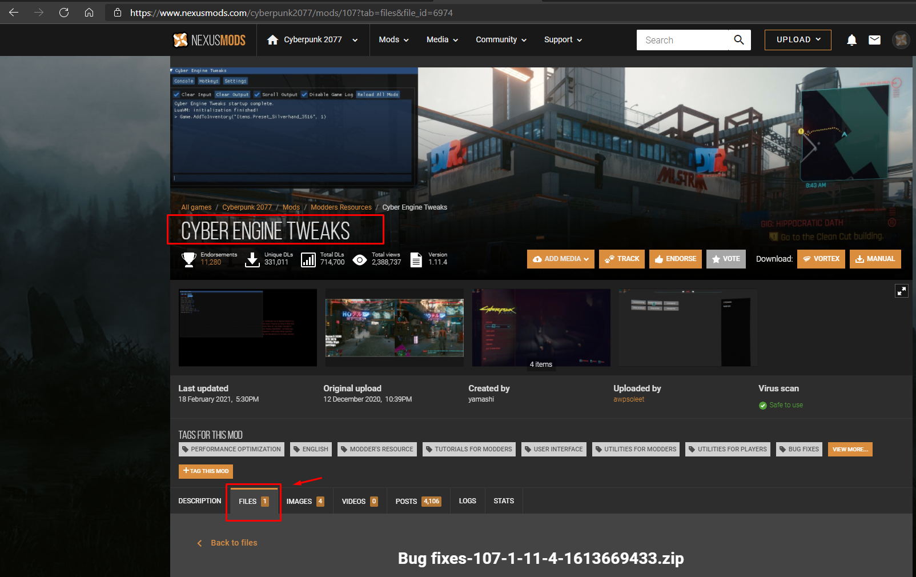The height and width of the screenshot is (577, 916).
Task: Open the Support dropdown menu
Action: [x=563, y=39]
